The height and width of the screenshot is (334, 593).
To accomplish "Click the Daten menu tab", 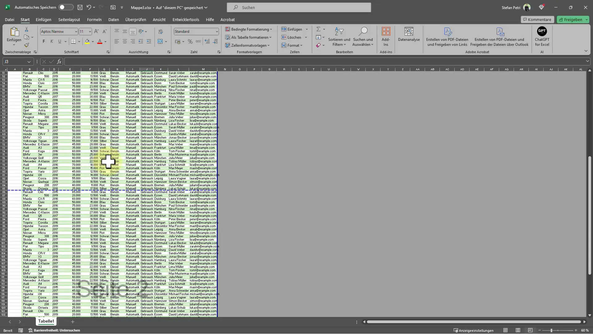I will pyautogui.click(x=114, y=19).
